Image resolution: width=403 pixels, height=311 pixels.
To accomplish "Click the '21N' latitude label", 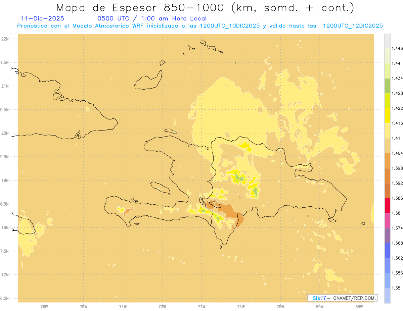I will tap(5, 86).
